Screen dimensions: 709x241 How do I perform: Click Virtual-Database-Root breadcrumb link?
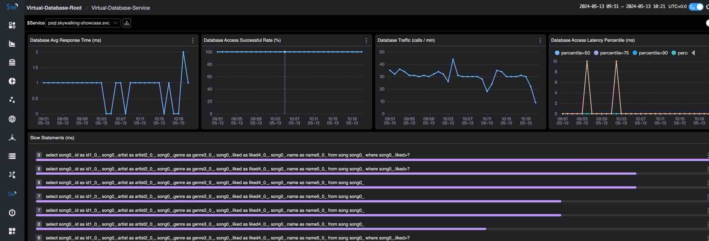[x=54, y=8]
